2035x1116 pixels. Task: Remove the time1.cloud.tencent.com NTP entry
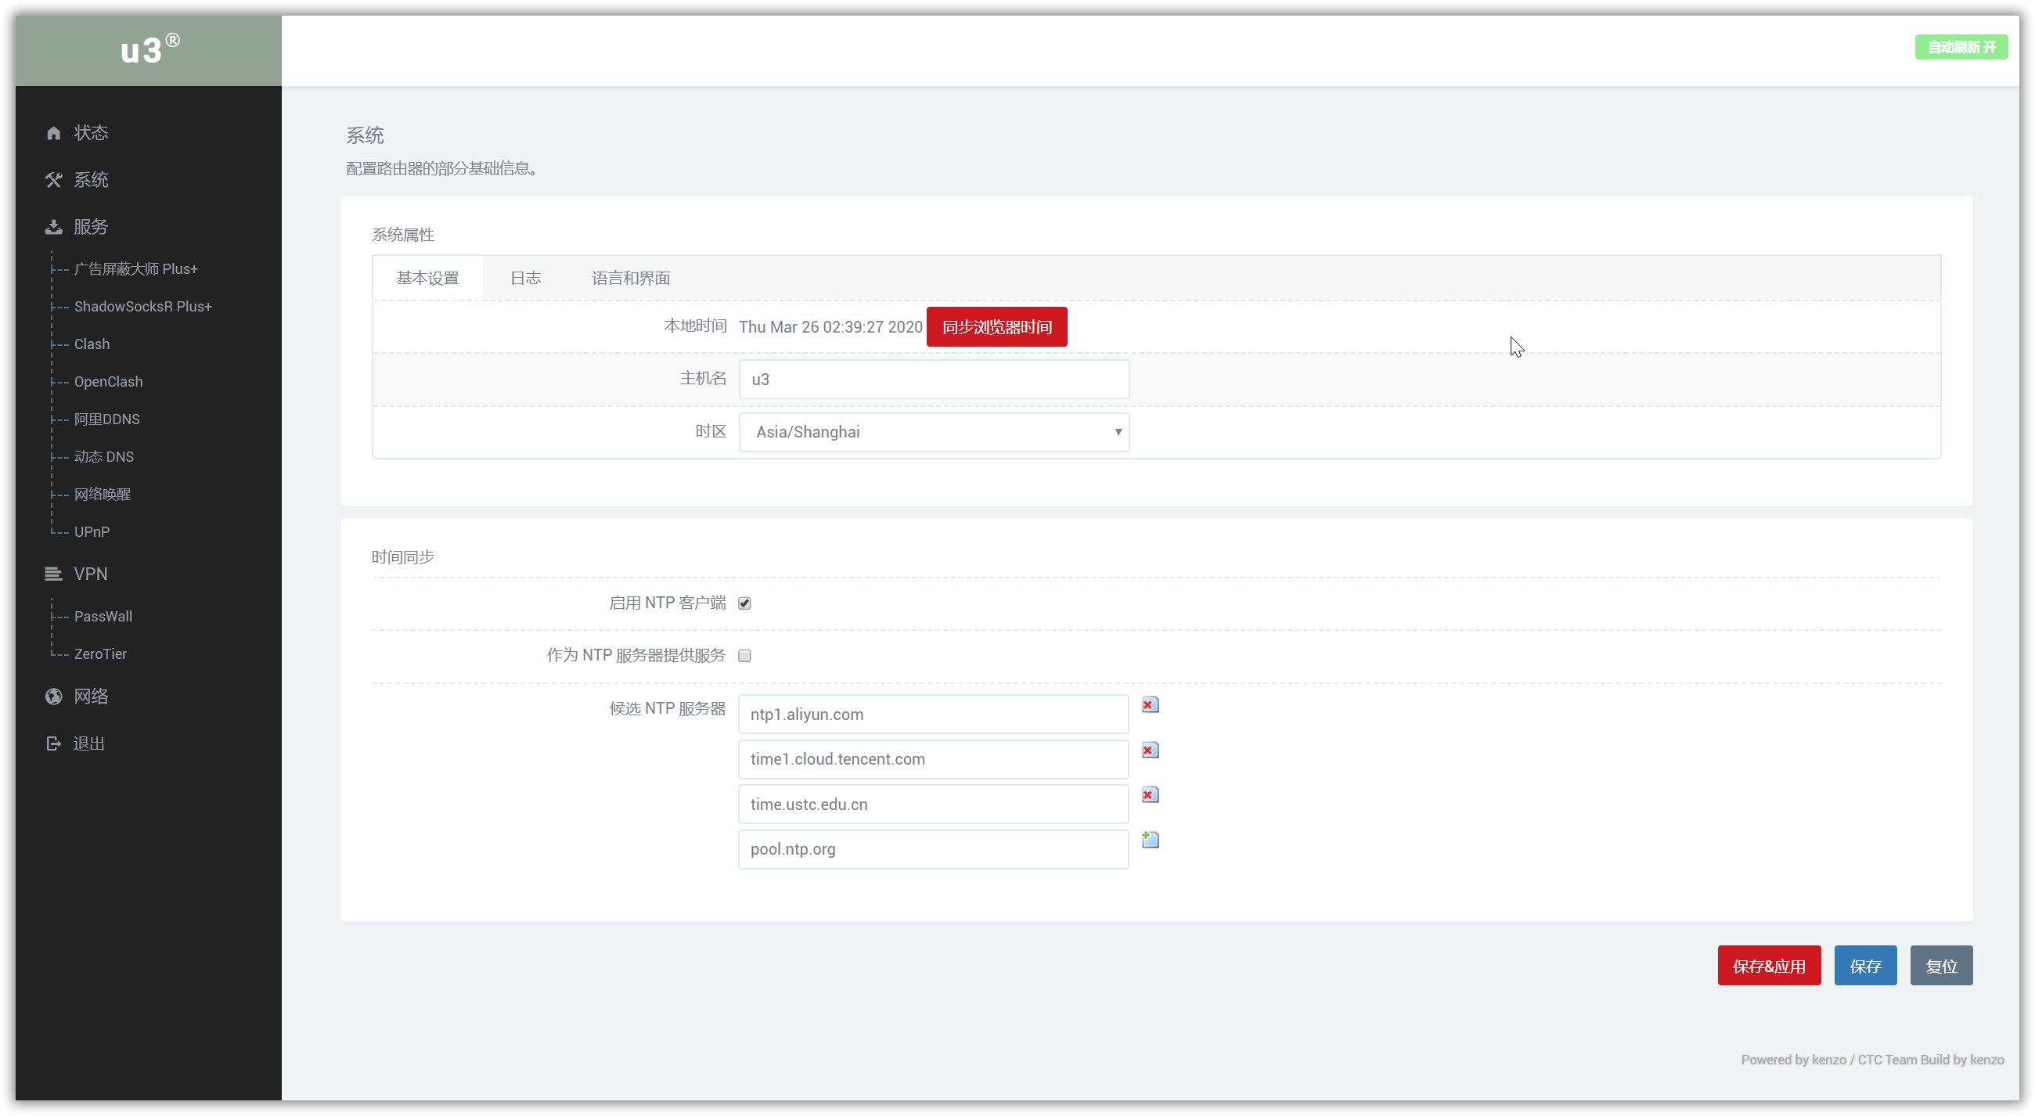[x=1150, y=750]
